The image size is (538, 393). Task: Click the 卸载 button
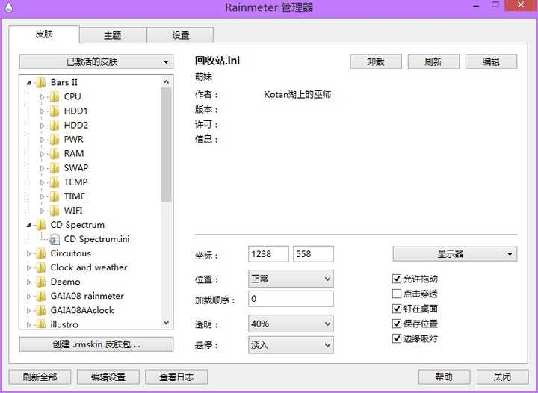(376, 62)
